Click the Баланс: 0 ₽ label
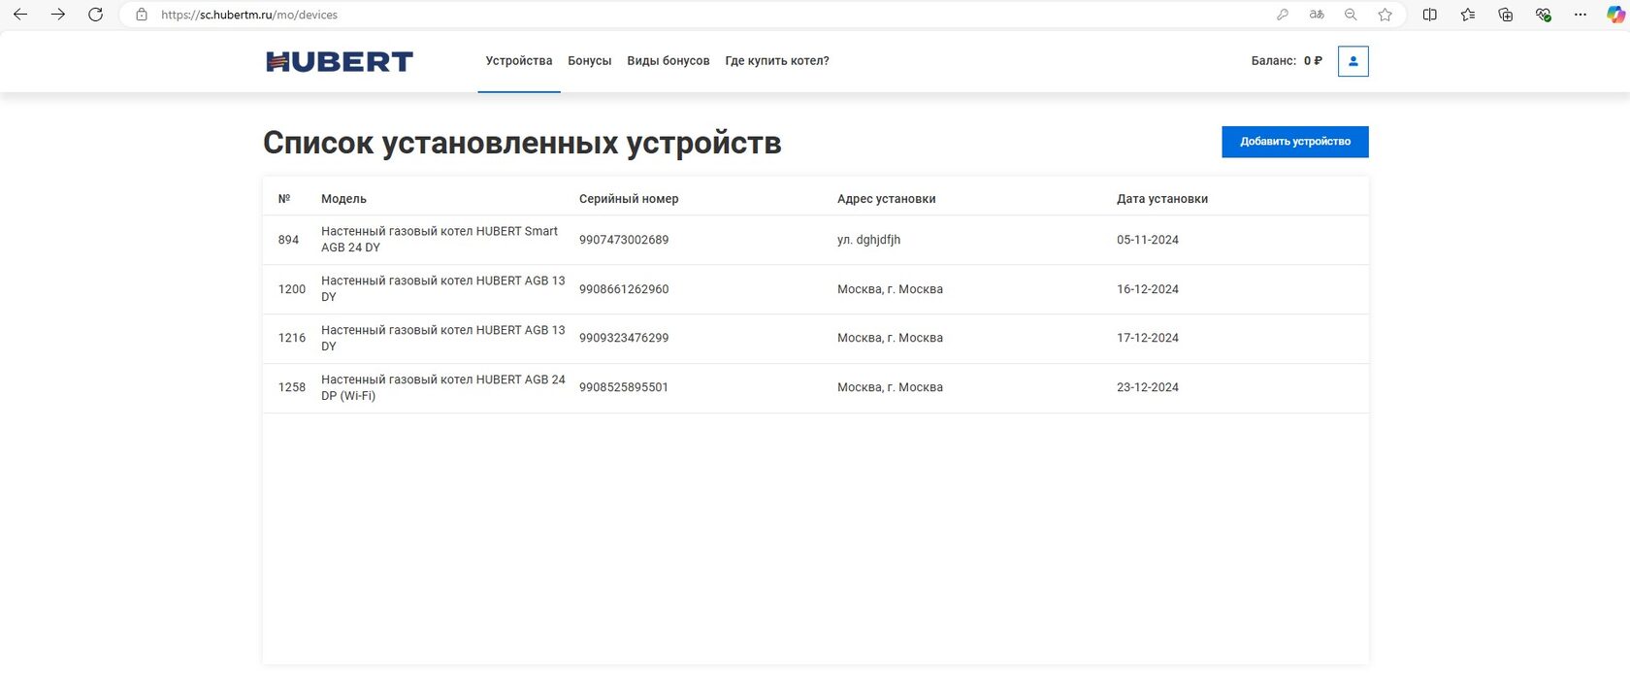The image size is (1630, 694). (x=1287, y=61)
